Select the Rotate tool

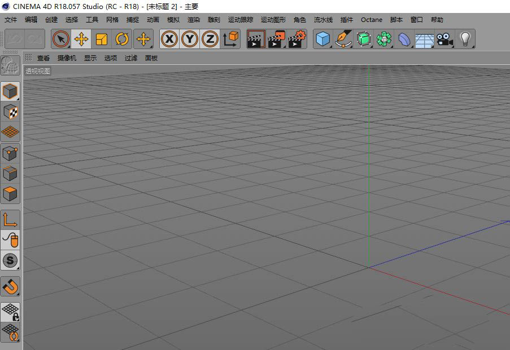121,39
